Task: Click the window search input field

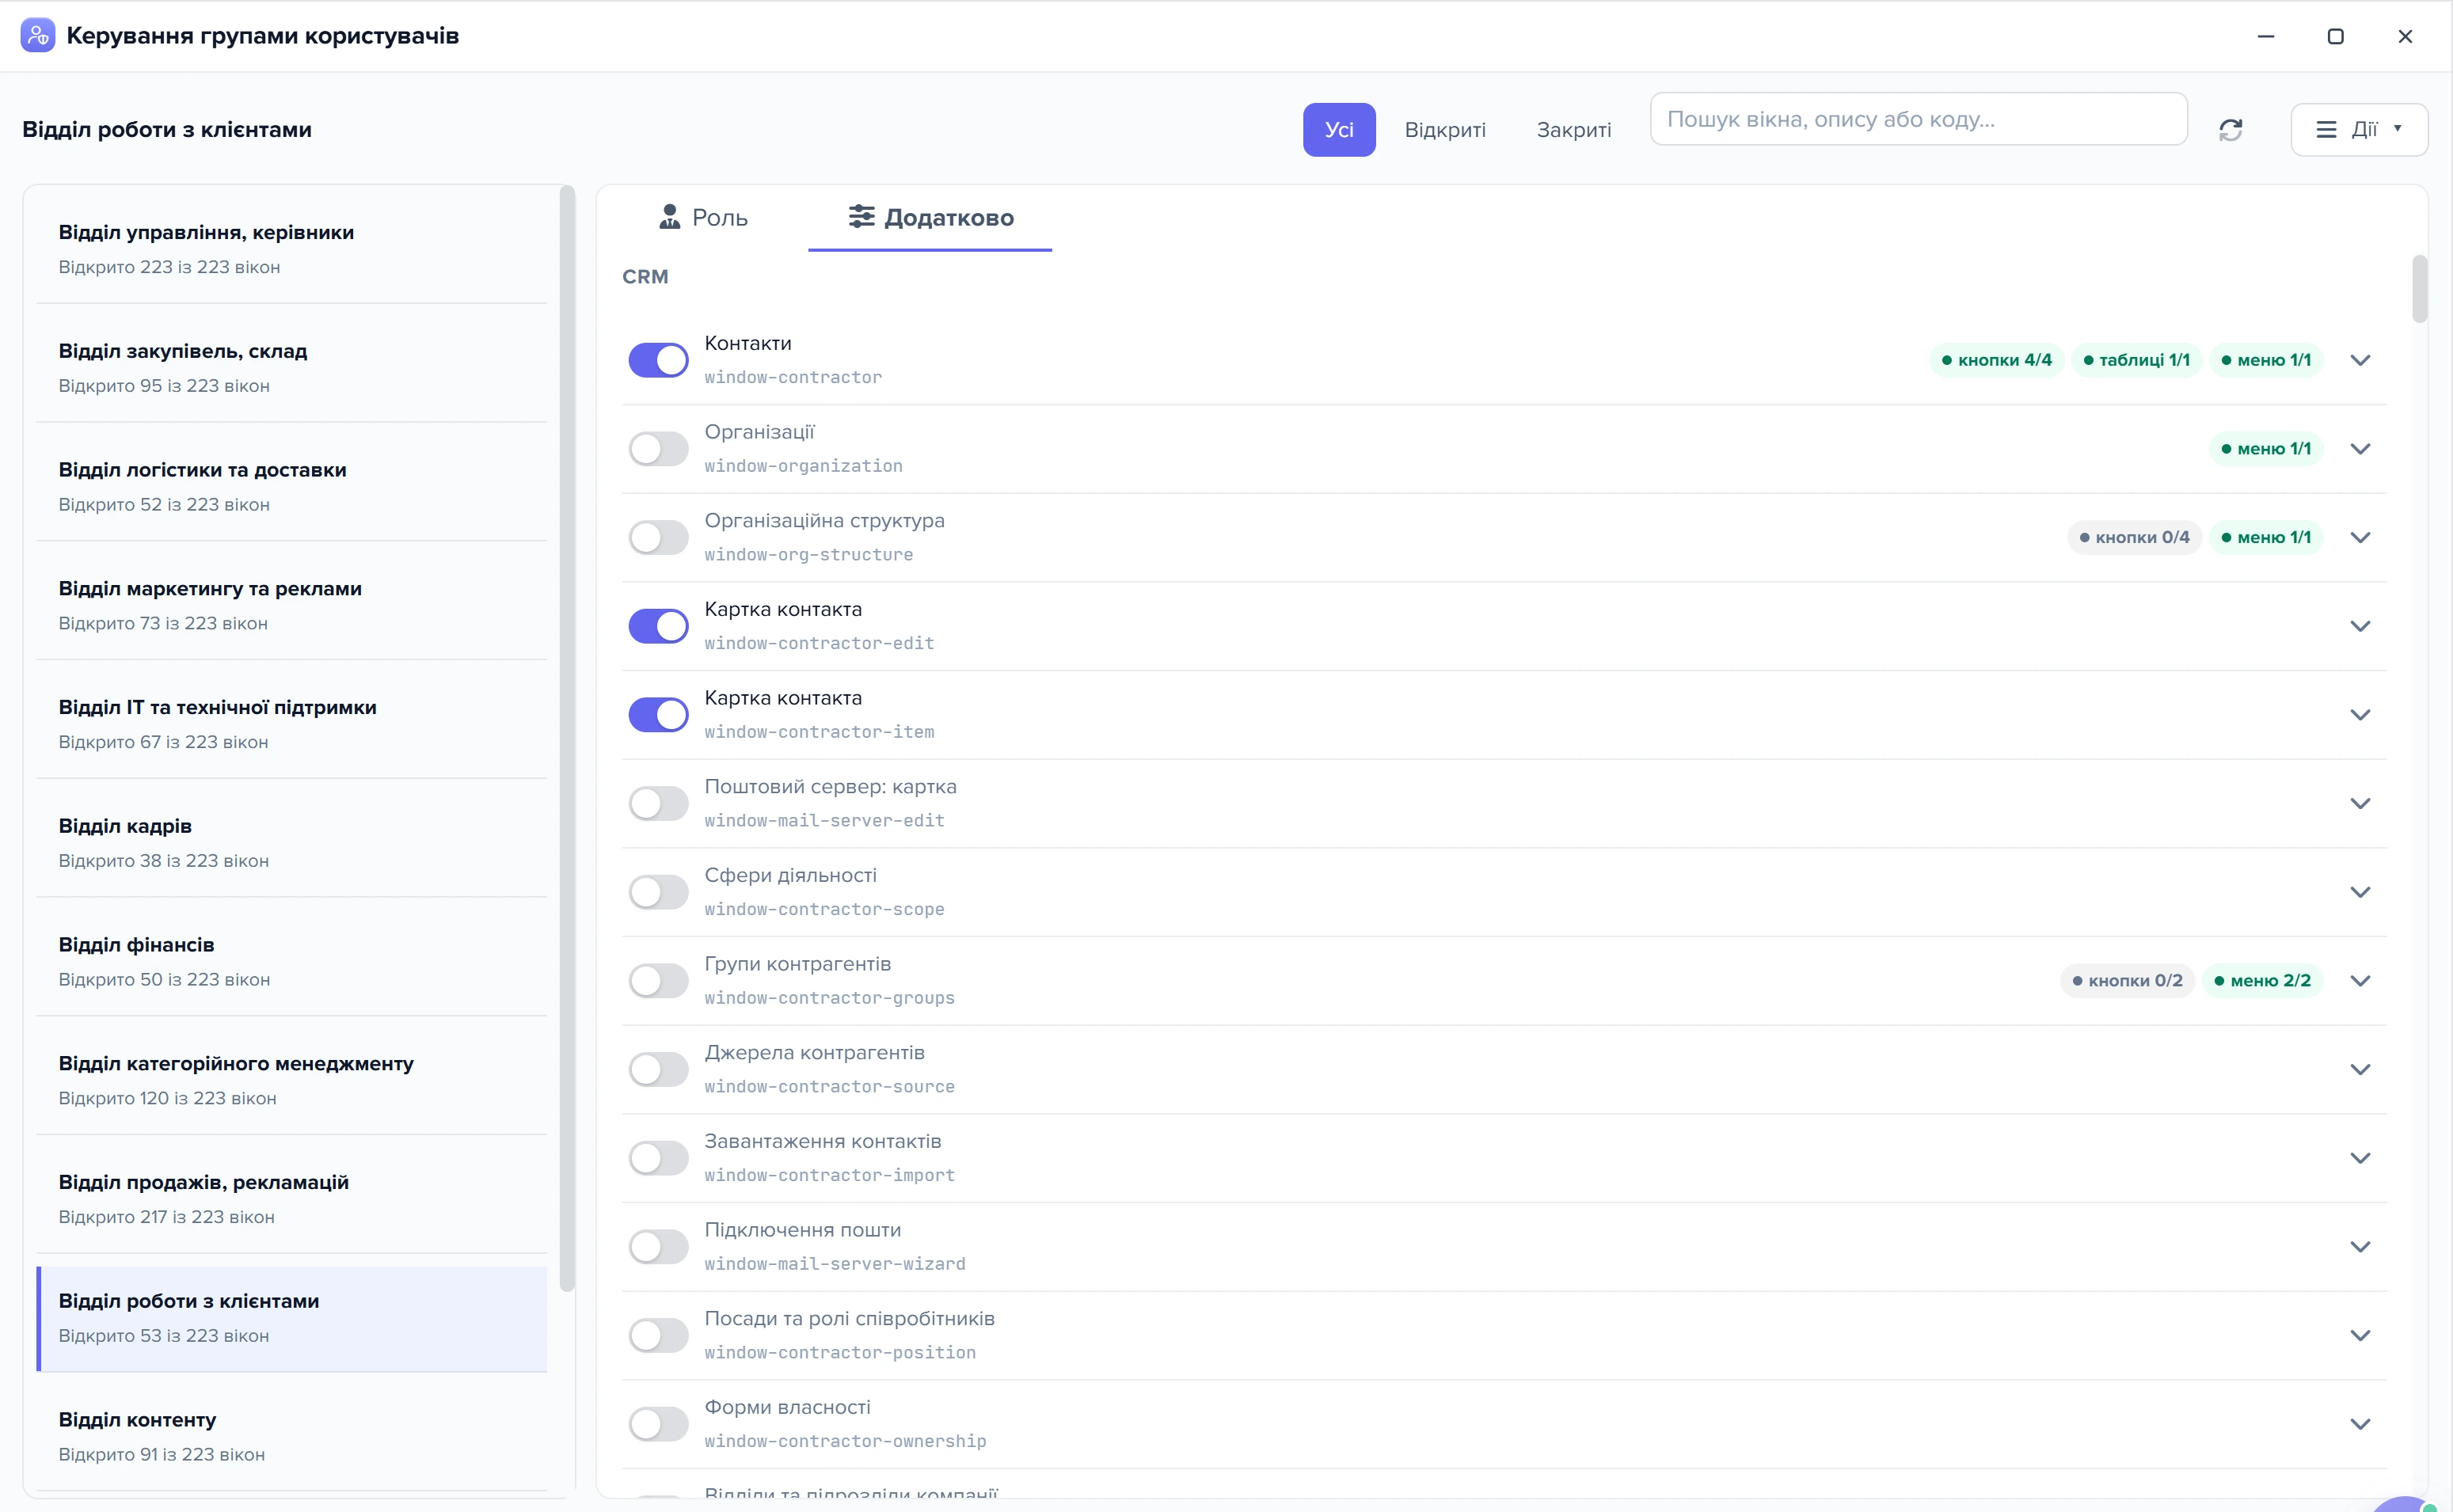Action: pyautogui.click(x=1918, y=119)
